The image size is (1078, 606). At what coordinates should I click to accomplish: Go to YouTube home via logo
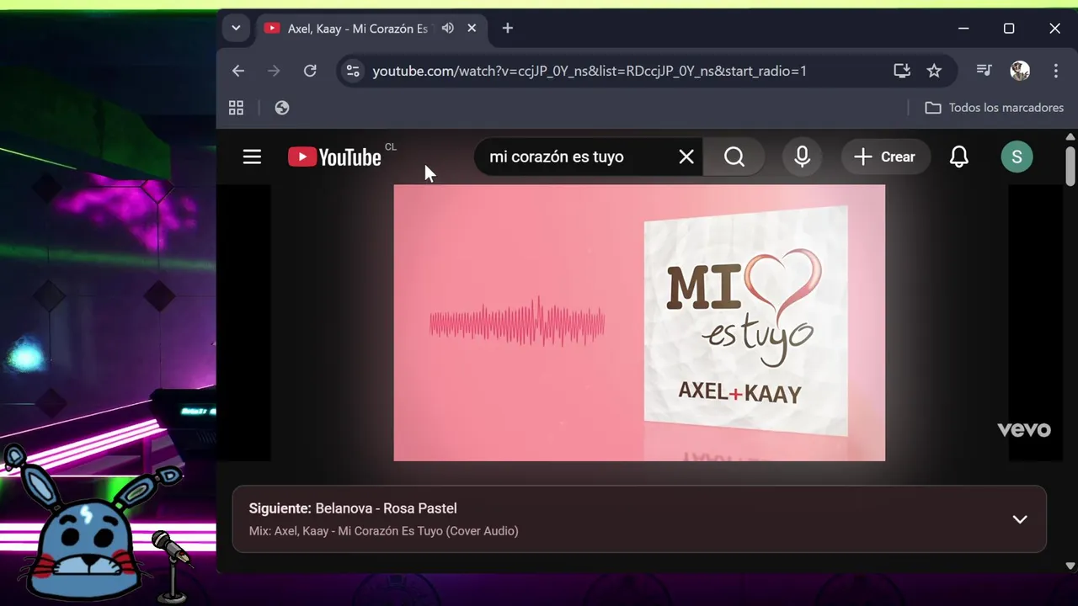pyautogui.click(x=335, y=157)
